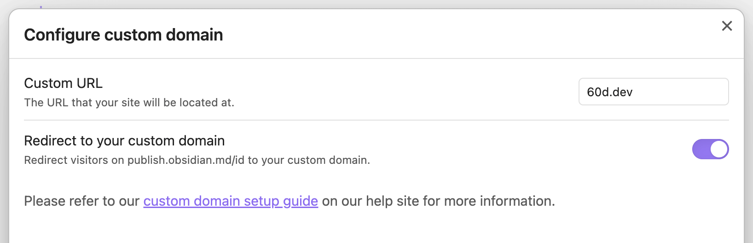Click the divider line below the dialog title
Viewport: 753px width, 243px height.
376,58
